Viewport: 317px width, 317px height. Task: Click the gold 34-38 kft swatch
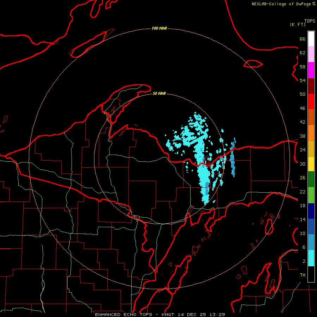(311, 149)
